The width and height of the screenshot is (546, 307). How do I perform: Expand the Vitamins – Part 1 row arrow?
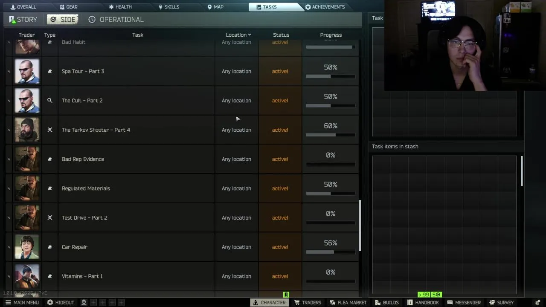tap(9, 276)
